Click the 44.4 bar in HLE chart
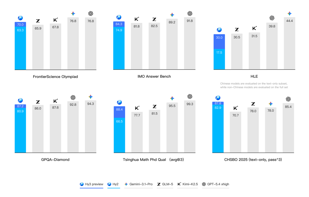Screen dimensions: 309x197 tap(289, 44)
